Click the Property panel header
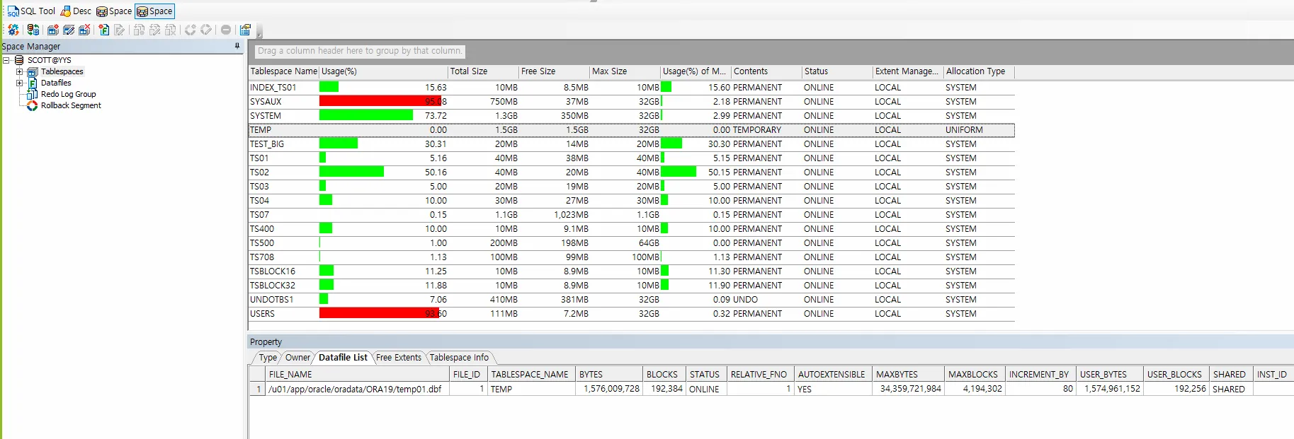The image size is (1294, 439). [x=771, y=342]
